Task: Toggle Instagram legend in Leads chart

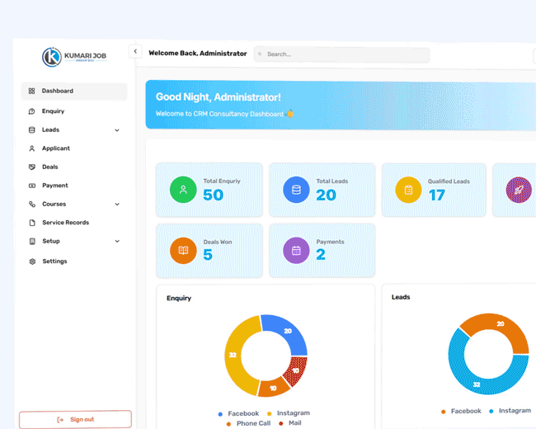Action: (x=510, y=411)
